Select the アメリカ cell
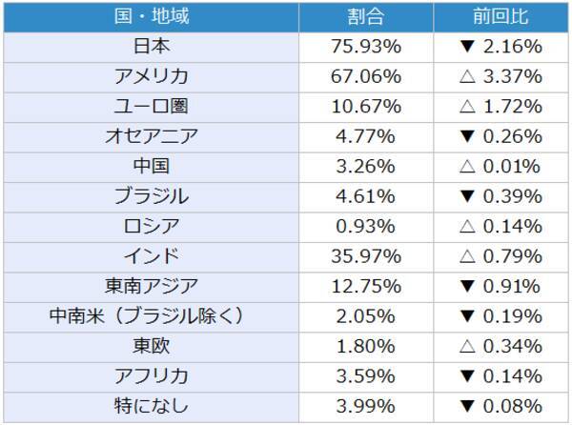Image resolution: width=572 pixels, height=425 pixels. click(x=152, y=76)
